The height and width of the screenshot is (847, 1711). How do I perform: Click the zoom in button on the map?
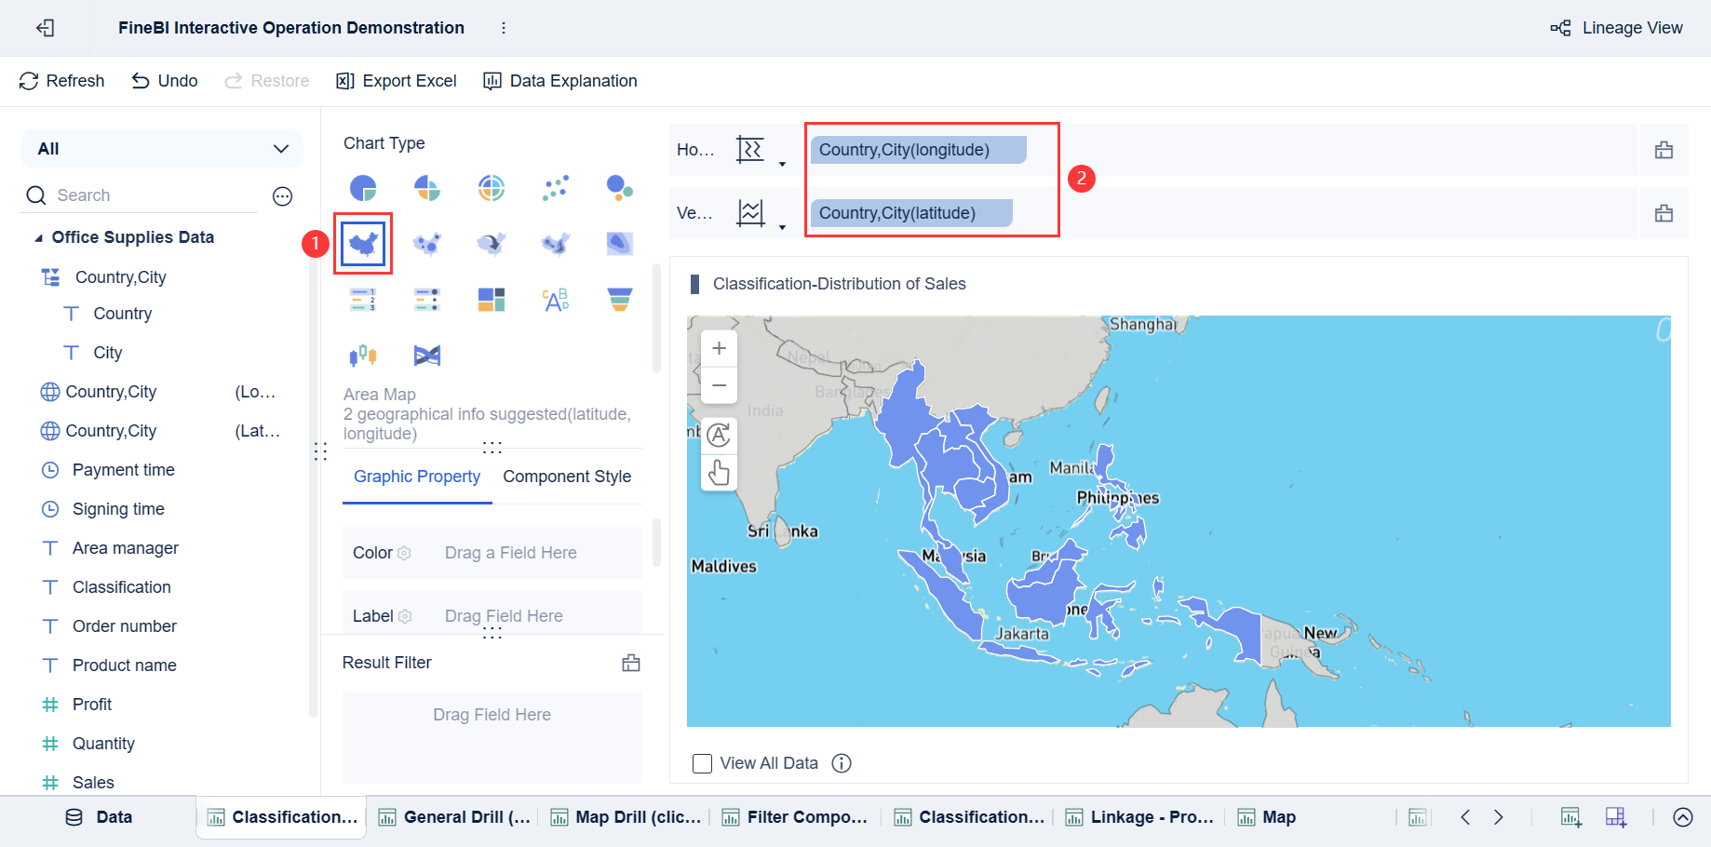point(718,348)
